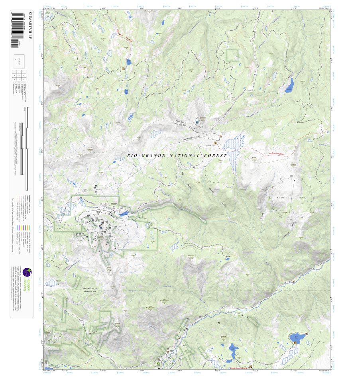Click the cabin icon beside the 4X4 camp symbol
Screen dimensions: 340x379
click(x=220, y=136)
